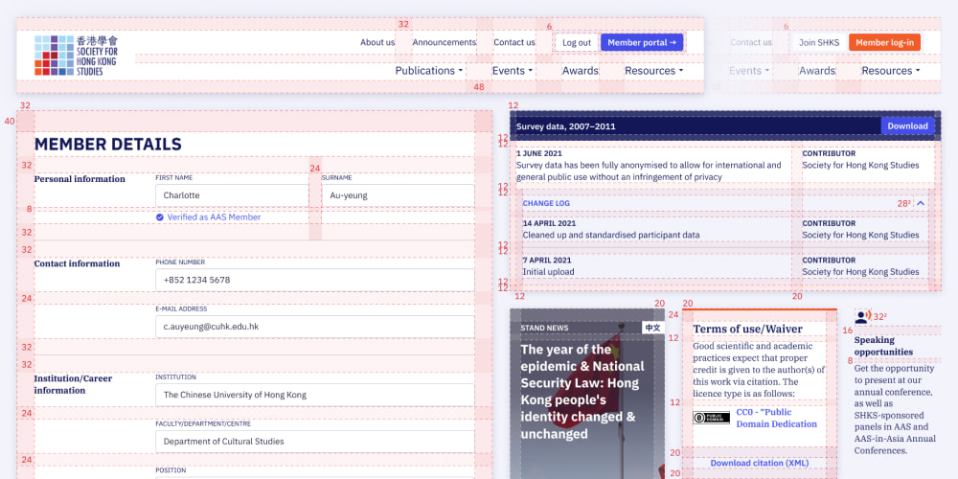
Task: Go to the About us page
Action: tap(377, 42)
